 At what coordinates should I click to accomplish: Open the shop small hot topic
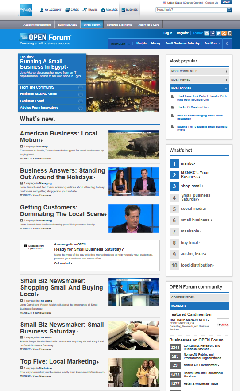point(192,186)
